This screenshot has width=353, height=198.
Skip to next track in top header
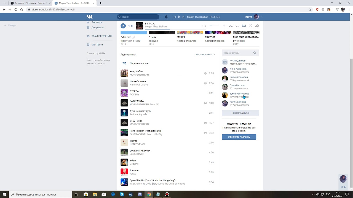(183, 17)
